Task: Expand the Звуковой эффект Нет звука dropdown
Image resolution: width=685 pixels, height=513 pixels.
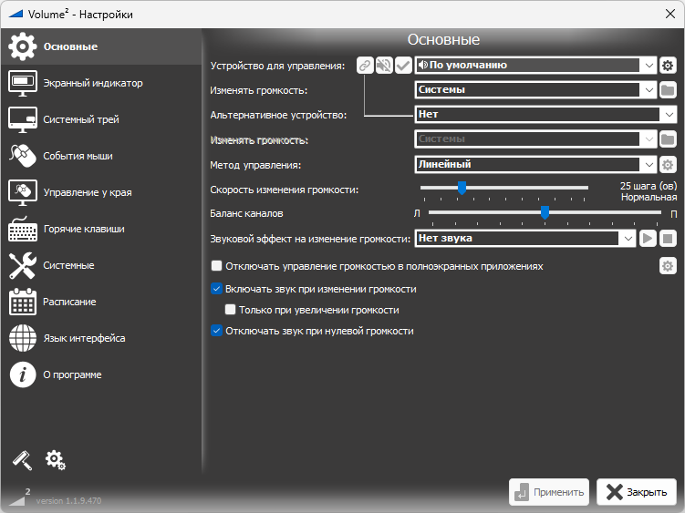Action: pos(627,238)
